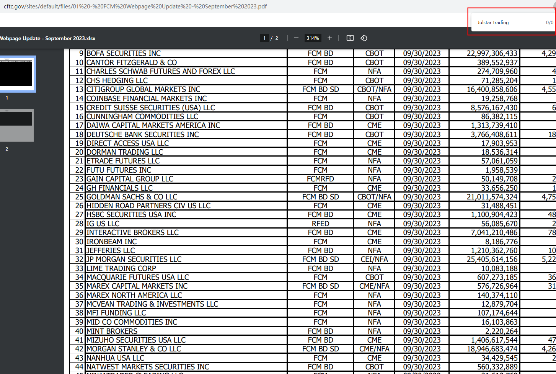Click HSBC SECURITIES USA INC

132,214
